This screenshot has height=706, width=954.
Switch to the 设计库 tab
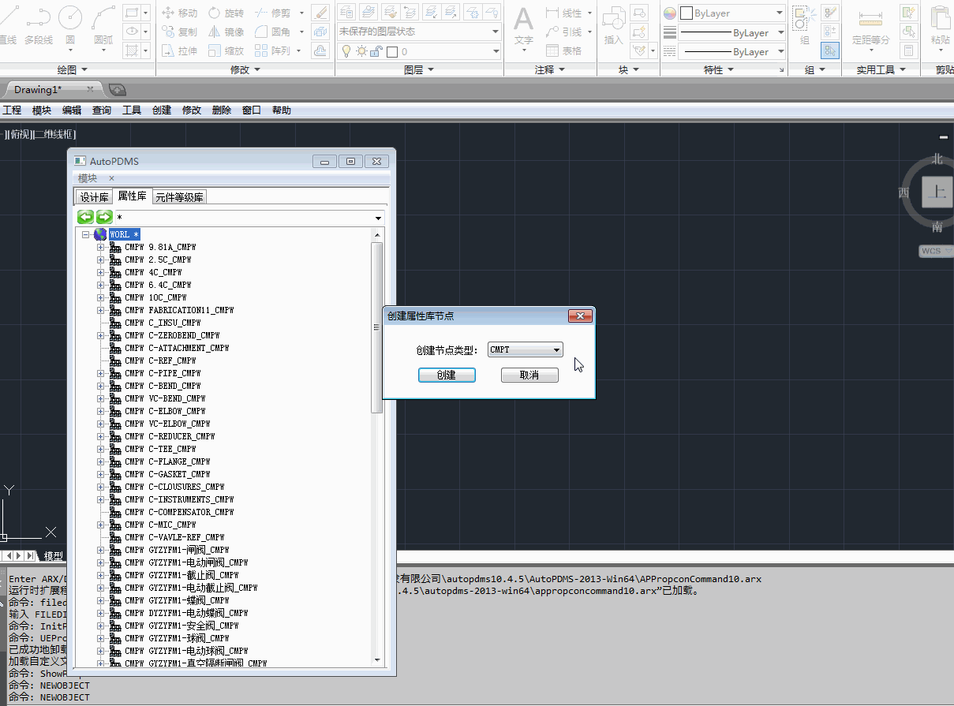point(94,197)
